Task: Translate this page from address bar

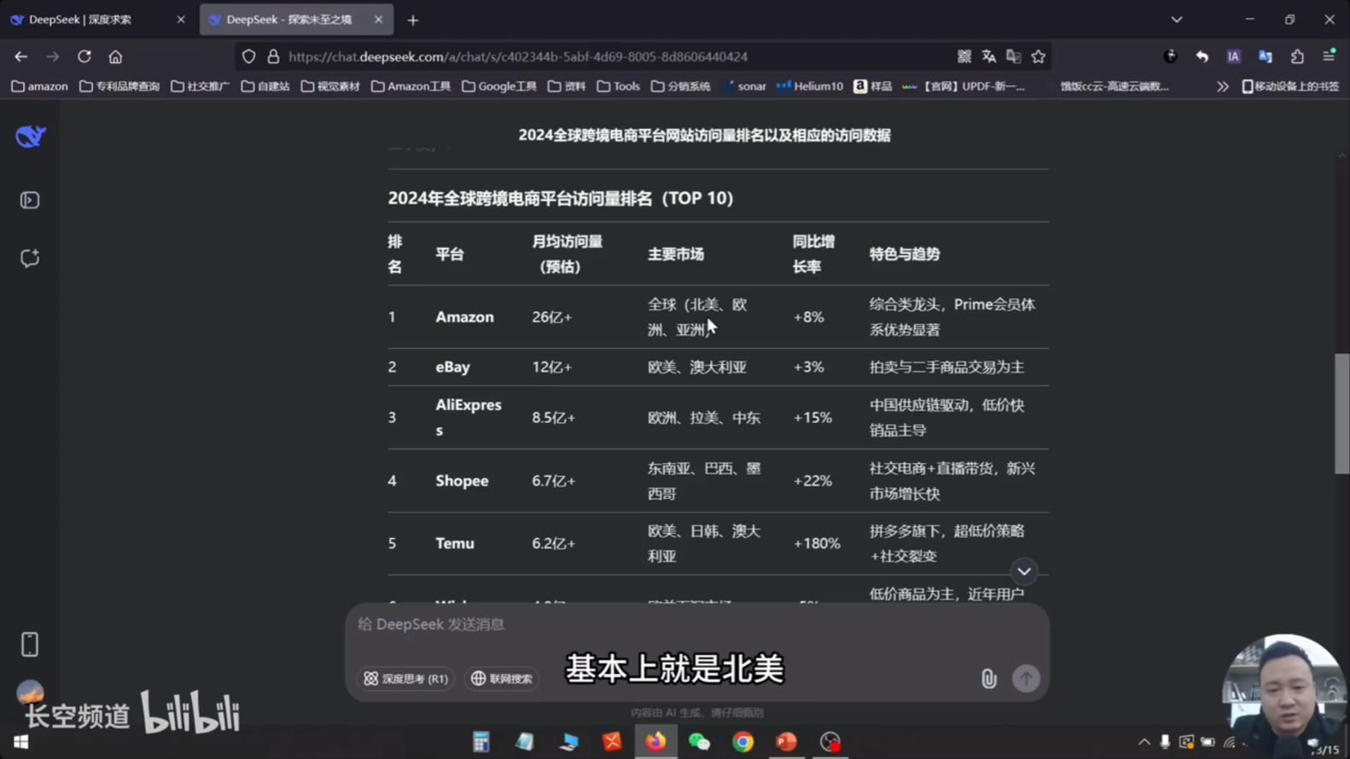Action: [989, 56]
